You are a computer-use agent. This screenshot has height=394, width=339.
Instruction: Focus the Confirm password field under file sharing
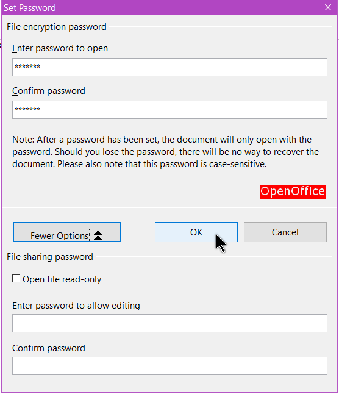pyautogui.click(x=169, y=366)
